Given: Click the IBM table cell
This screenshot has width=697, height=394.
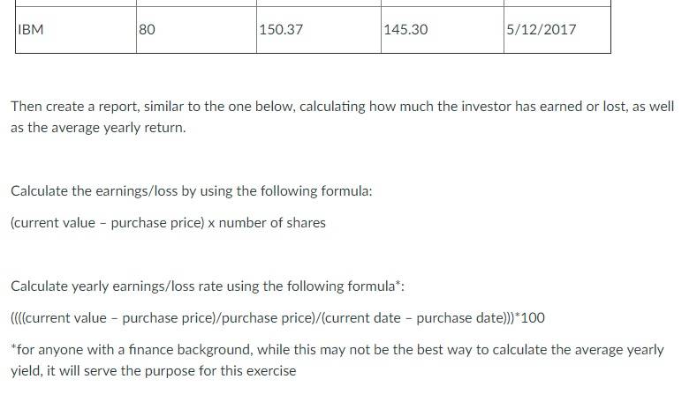Looking at the screenshot, I should pos(76,30).
